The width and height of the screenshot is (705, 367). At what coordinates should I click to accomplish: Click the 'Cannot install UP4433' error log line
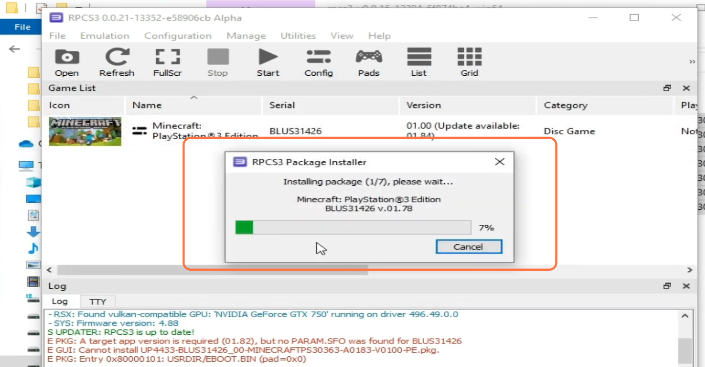tap(243, 350)
